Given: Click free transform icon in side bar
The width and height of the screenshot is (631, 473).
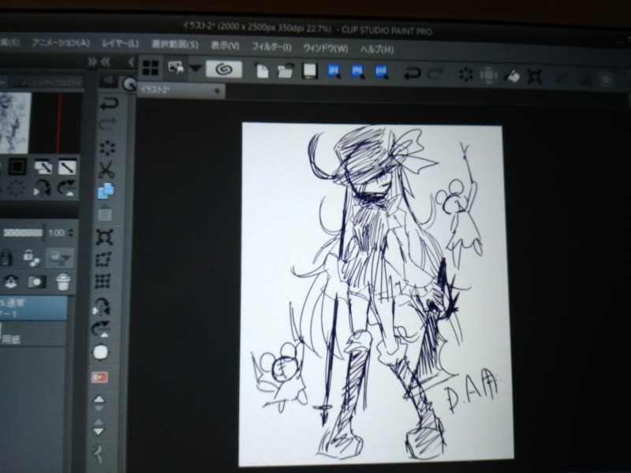Looking at the screenshot, I should coord(103,259).
